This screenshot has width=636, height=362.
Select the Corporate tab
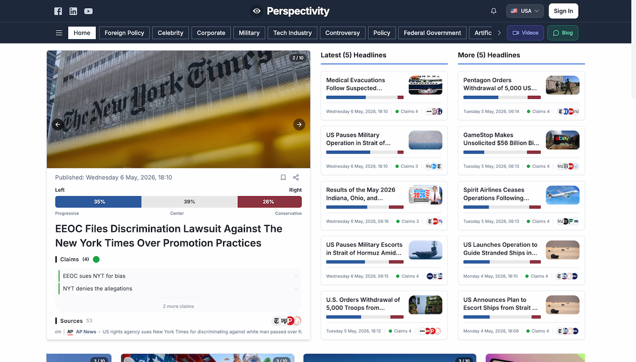point(211,33)
